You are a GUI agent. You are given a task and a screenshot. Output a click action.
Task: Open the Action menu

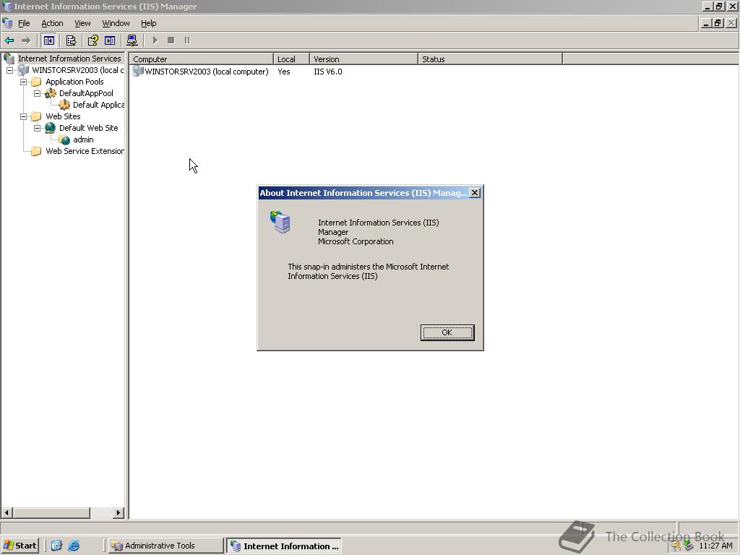coord(52,23)
